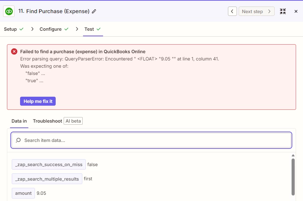This screenshot has height=201, width=303.
Task: Rename step using the pencil edit icon
Action: click(94, 11)
